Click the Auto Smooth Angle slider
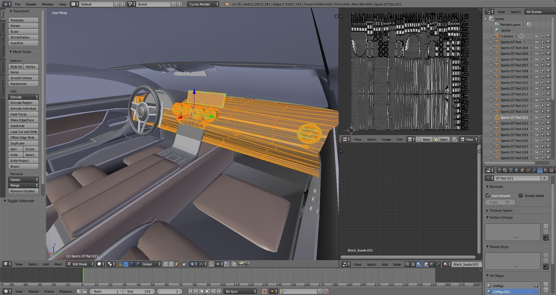The image size is (556, 295). [500, 202]
